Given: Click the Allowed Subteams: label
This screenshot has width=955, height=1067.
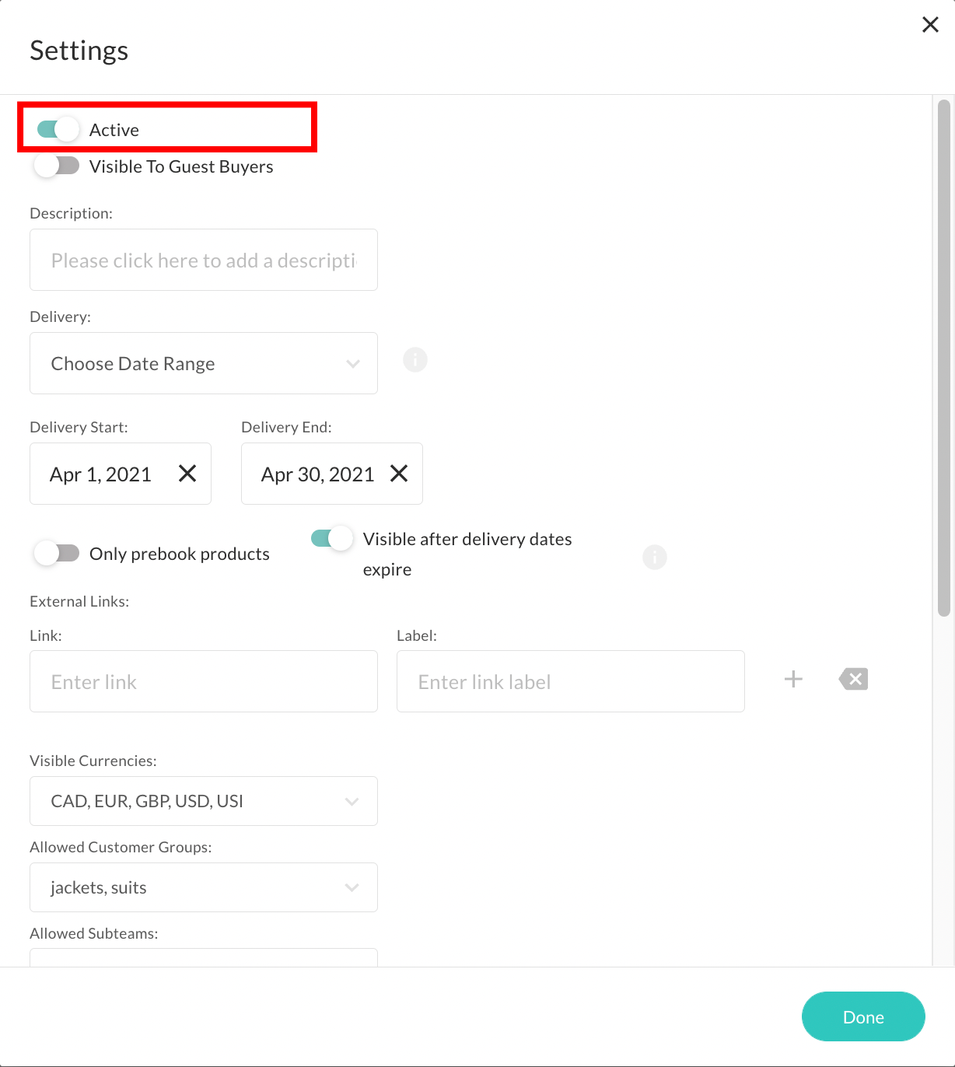Looking at the screenshot, I should click(x=94, y=933).
